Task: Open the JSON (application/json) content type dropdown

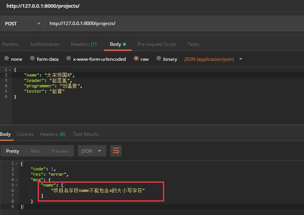Action: point(213,59)
